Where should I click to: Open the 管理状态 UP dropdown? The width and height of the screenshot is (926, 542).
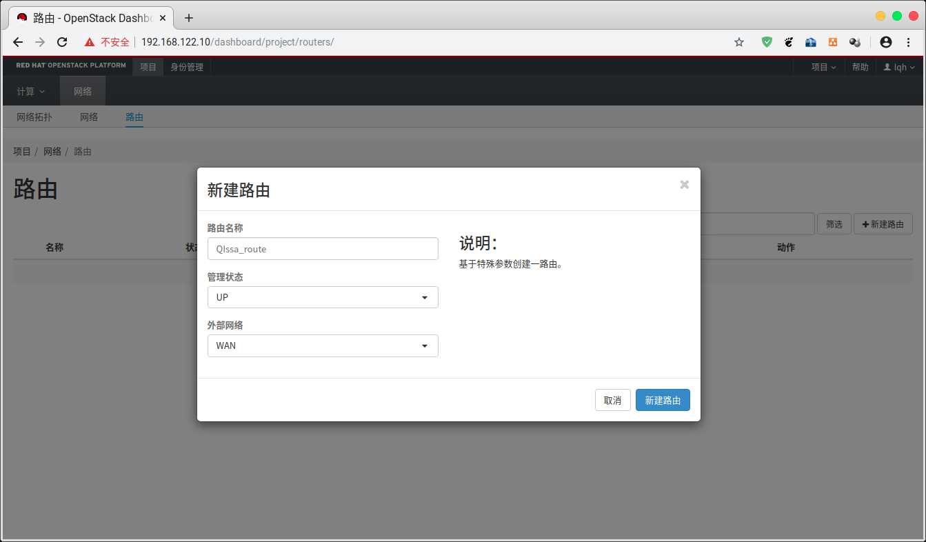(x=323, y=297)
